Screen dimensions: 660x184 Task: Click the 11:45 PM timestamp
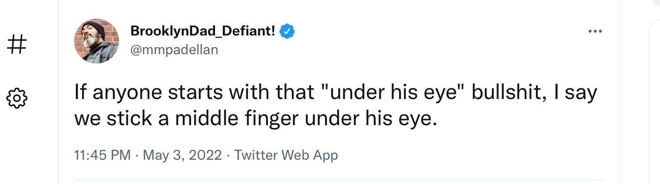tap(103, 155)
